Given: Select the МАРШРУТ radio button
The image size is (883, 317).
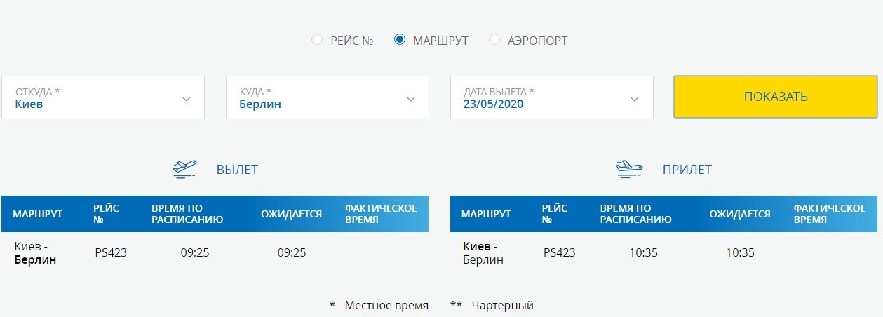Looking at the screenshot, I should (x=400, y=40).
